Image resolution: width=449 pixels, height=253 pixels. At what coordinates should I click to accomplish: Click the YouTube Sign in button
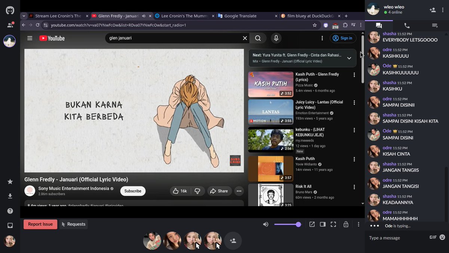coord(342,38)
